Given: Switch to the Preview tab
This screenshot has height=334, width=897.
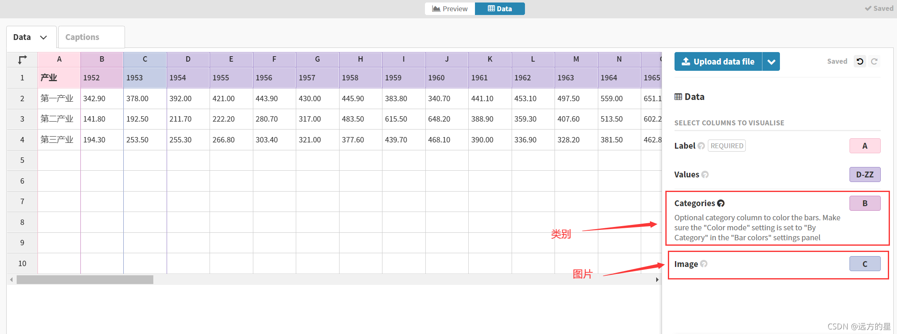Looking at the screenshot, I should coord(450,9).
